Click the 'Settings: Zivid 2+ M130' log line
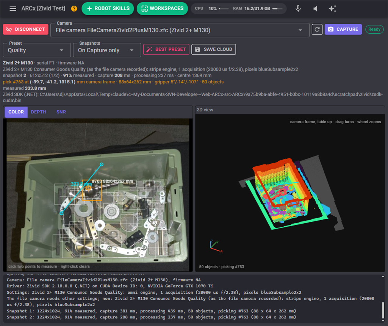Screen dimensions: 388x326 [154, 292]
